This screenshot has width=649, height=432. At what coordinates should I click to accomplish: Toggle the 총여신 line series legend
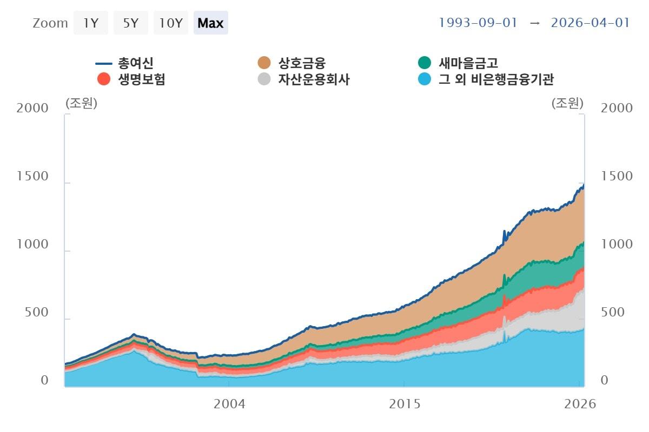click(x=124, y=63)
